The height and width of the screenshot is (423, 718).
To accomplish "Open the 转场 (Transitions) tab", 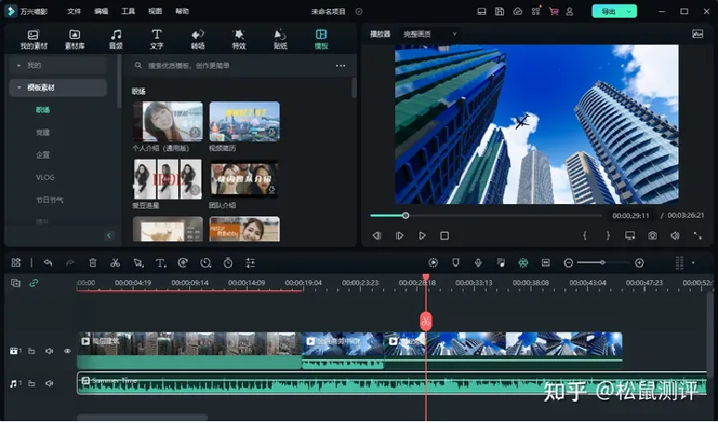I will 198,39.
